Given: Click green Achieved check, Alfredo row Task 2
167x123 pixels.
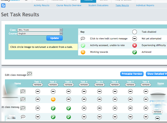Looking at the screenshot, I should click(53, 117).
